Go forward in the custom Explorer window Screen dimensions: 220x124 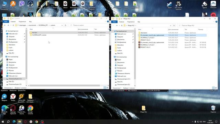pos(8,25)
